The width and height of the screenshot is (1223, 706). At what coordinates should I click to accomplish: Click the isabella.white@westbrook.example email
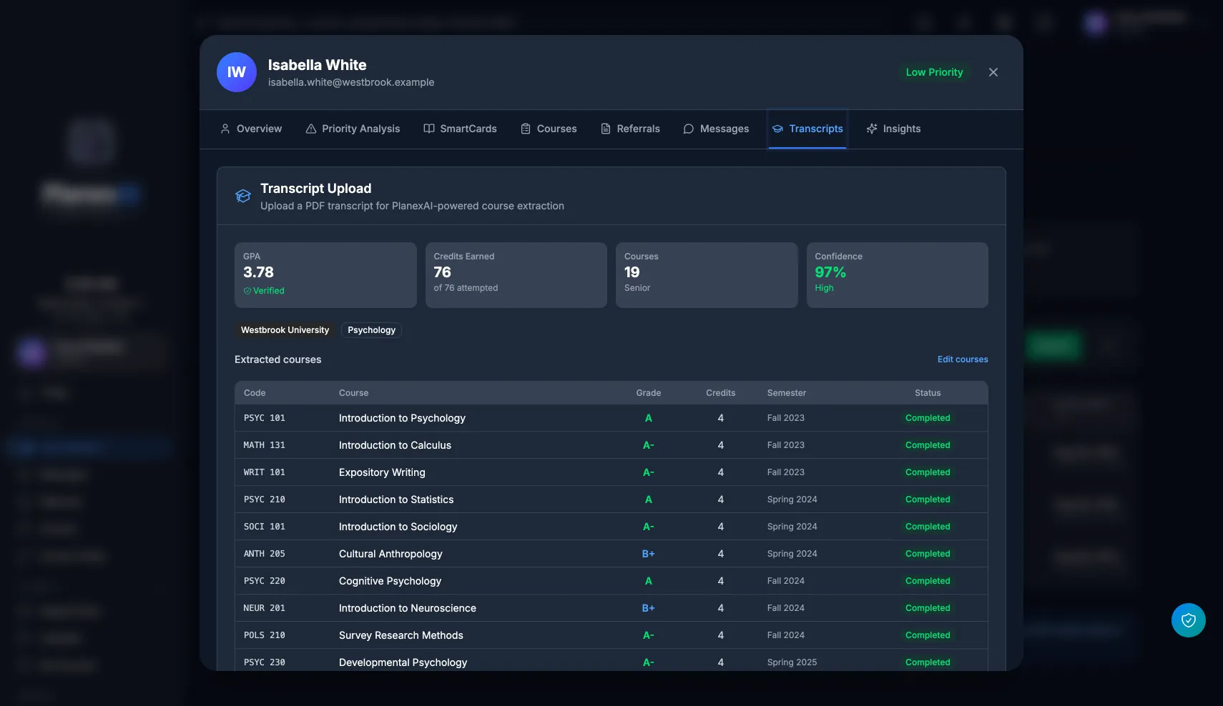(x=351, y=82)
